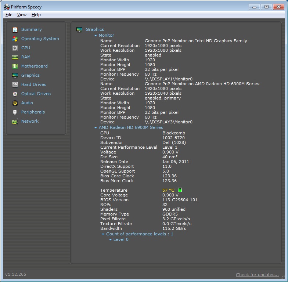Click the Graphics monitor icon in sidebar
This screenshot has width=288, height=282.
click(15, 76)
